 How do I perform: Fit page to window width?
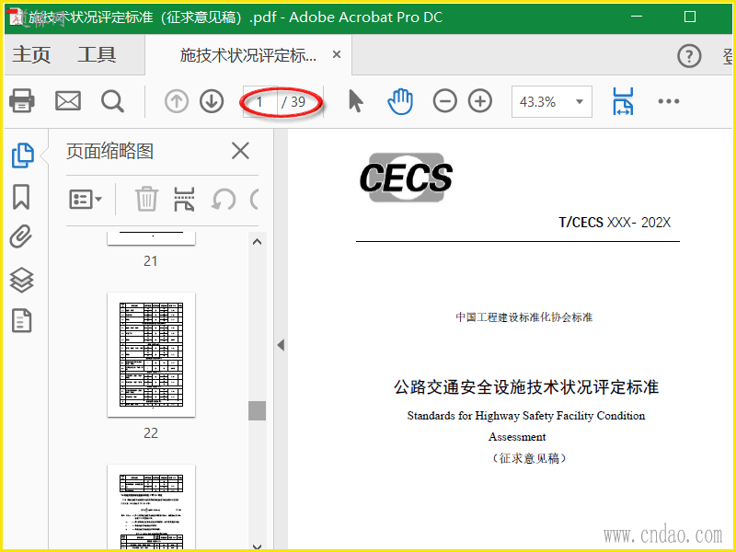click(623, 101)
